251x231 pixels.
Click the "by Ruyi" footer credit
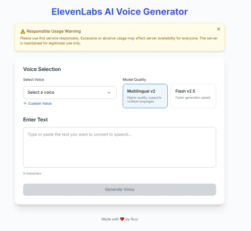(132, 219)
